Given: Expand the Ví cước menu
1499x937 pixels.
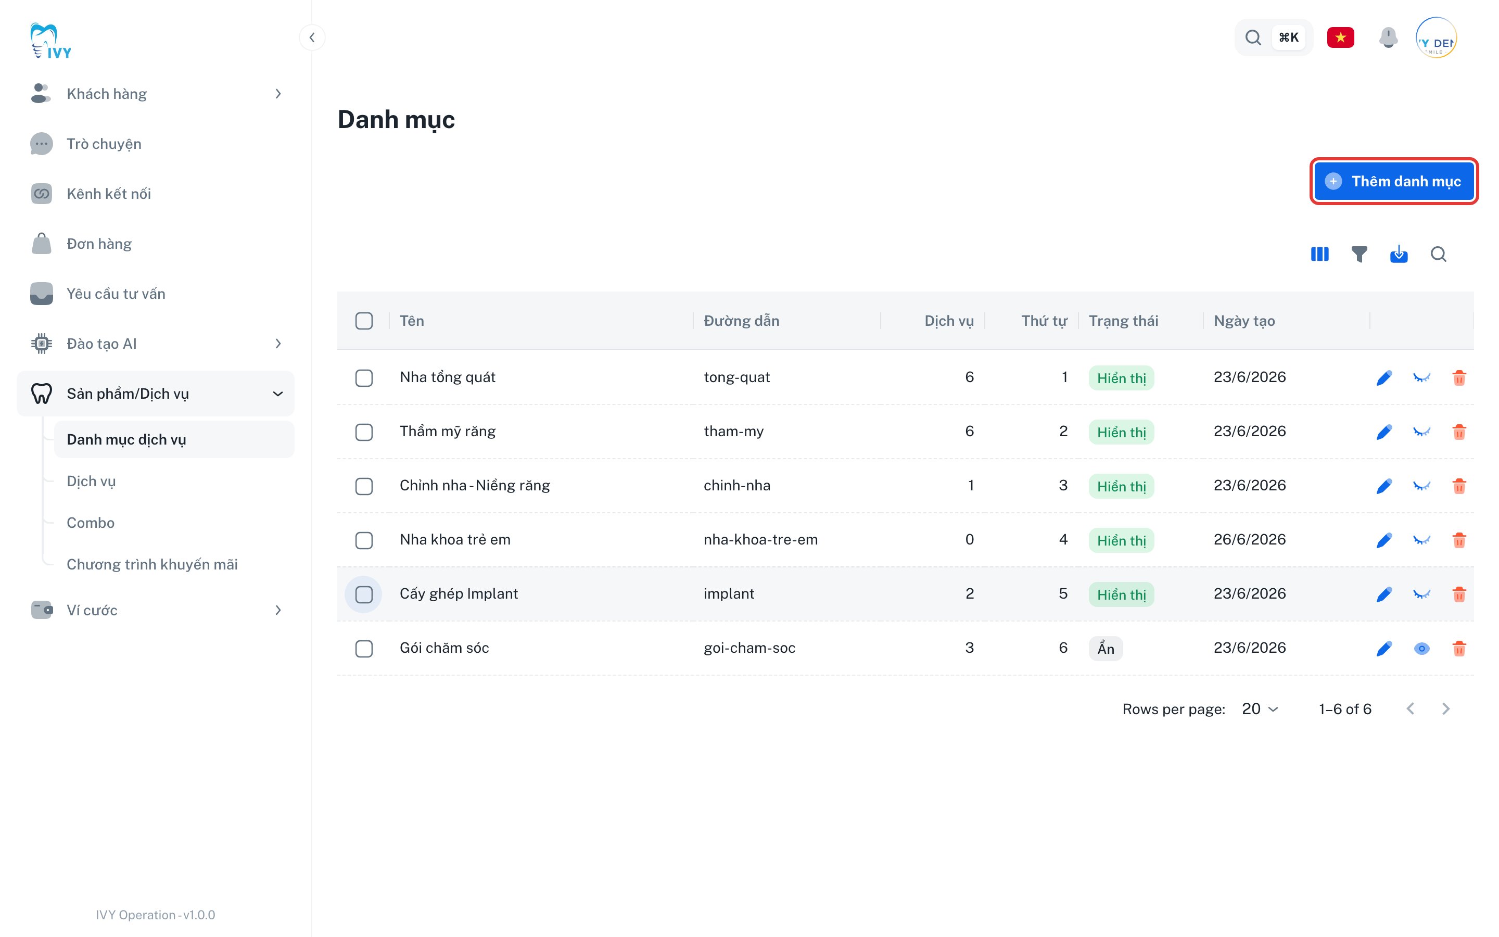Looking at the screenshot, I should coord(156,610).
